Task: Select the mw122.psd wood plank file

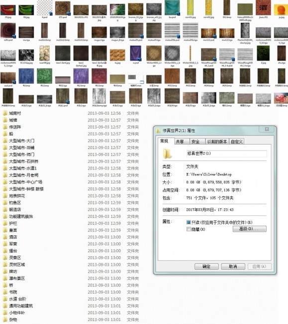Action: (x=208, y=33)
